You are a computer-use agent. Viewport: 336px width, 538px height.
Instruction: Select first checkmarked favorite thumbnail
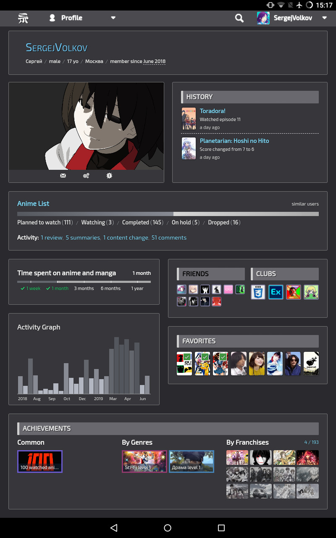[x=184, y=364]
